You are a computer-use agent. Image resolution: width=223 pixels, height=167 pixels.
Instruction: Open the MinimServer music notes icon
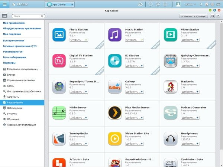pyautogui.click(x=59, y=113)
